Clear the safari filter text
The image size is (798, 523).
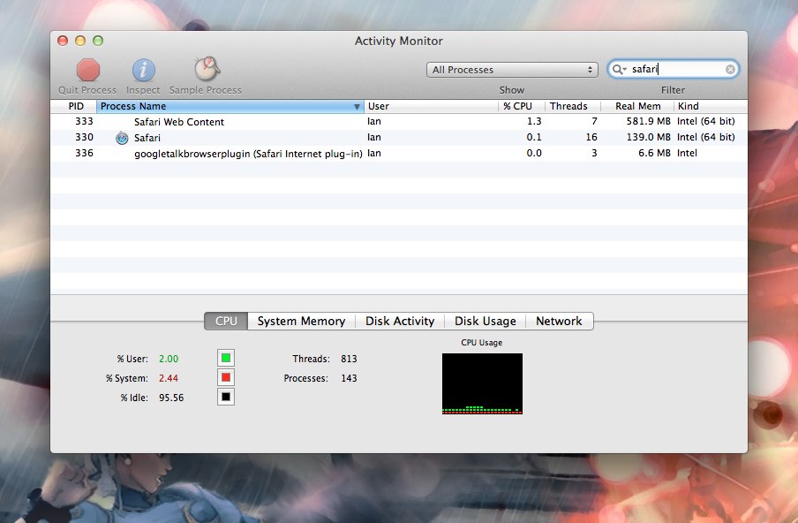click(730, 69)
